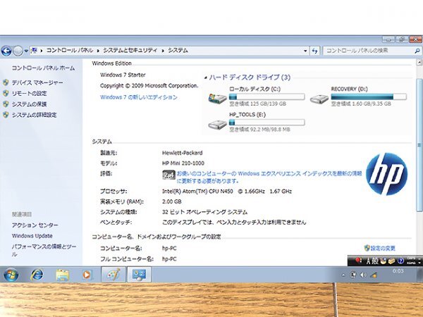Screen dimensions: 423x317
Task: Open アクション センター link
Action: (35, 225)
